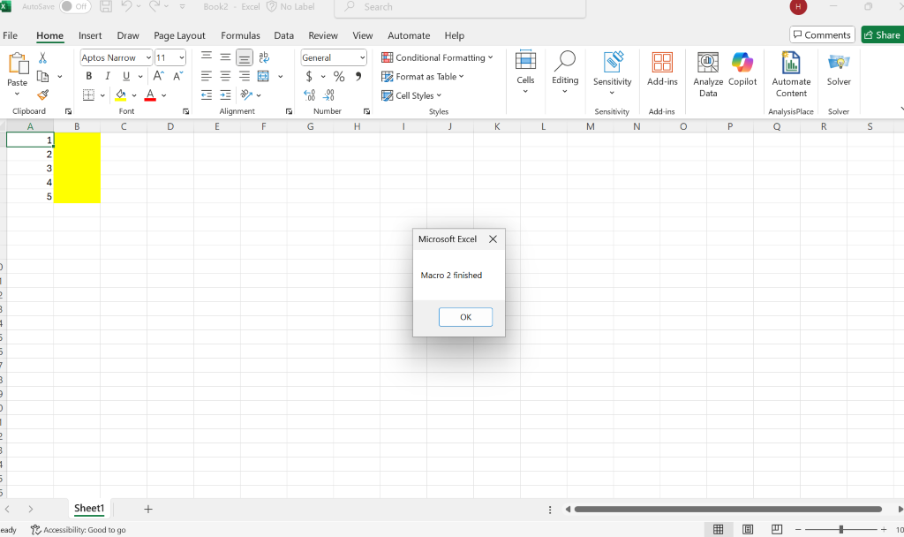904x537 pixels.
Task: Toggle Bottom Align
Action: (245, 57)
